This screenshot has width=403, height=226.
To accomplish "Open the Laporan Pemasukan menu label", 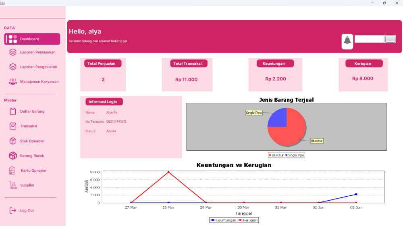I will [38, 52].
